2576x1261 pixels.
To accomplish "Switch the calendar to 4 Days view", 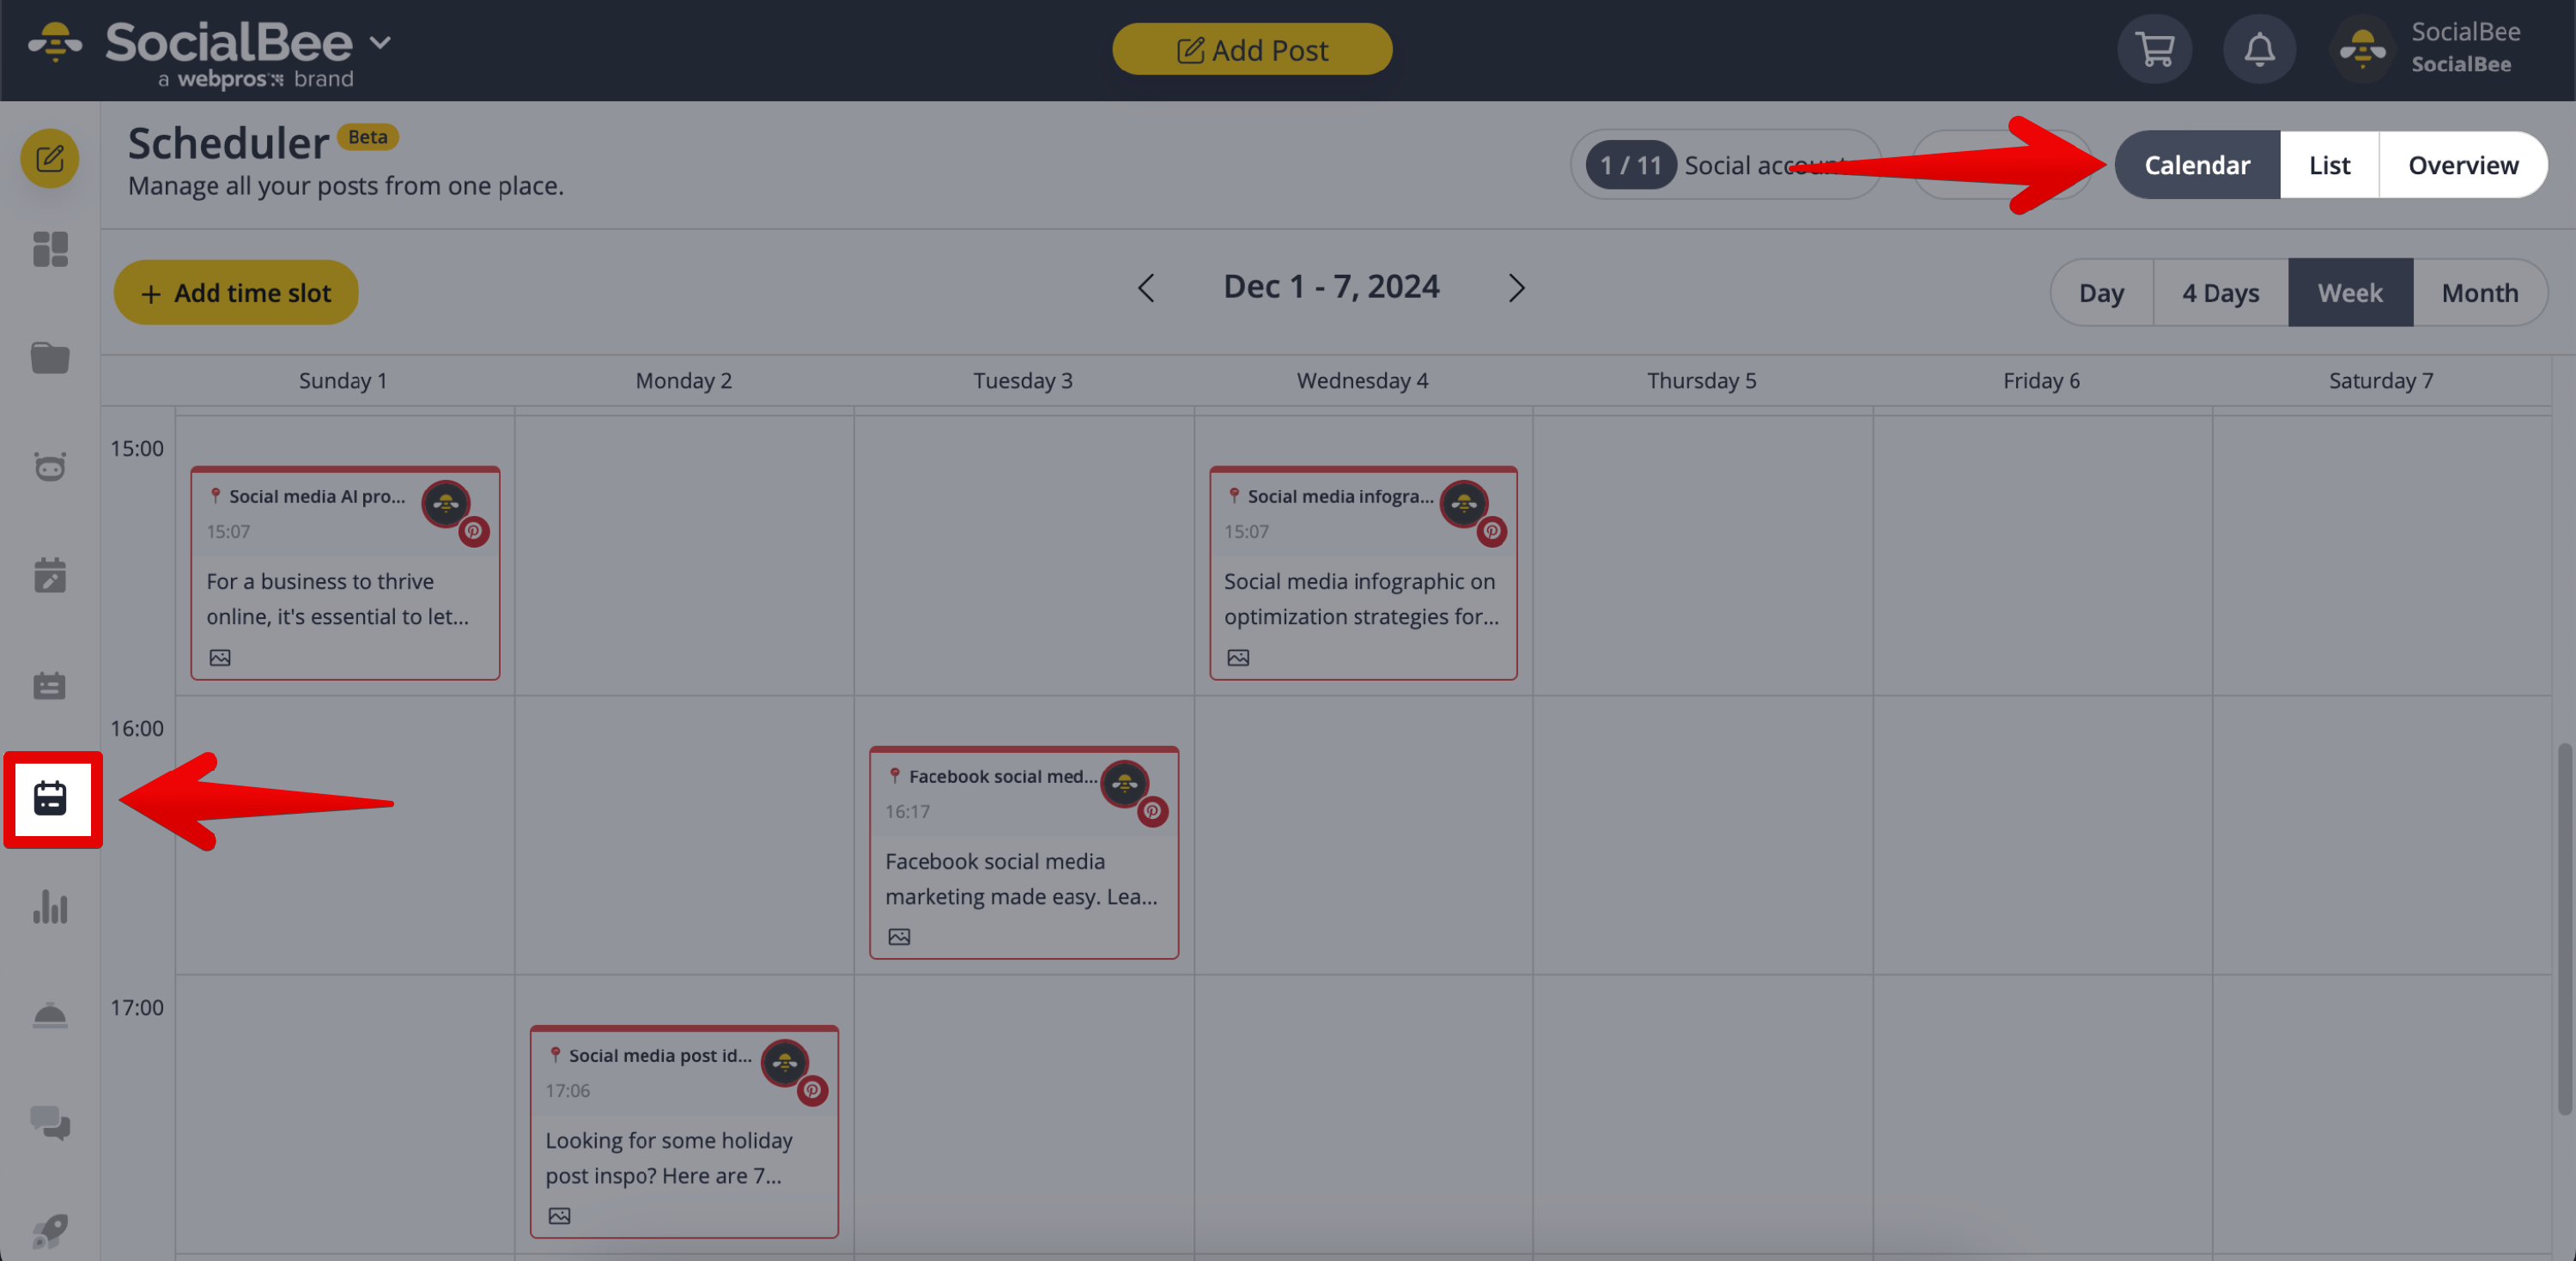I will [x=2220, y=293].
